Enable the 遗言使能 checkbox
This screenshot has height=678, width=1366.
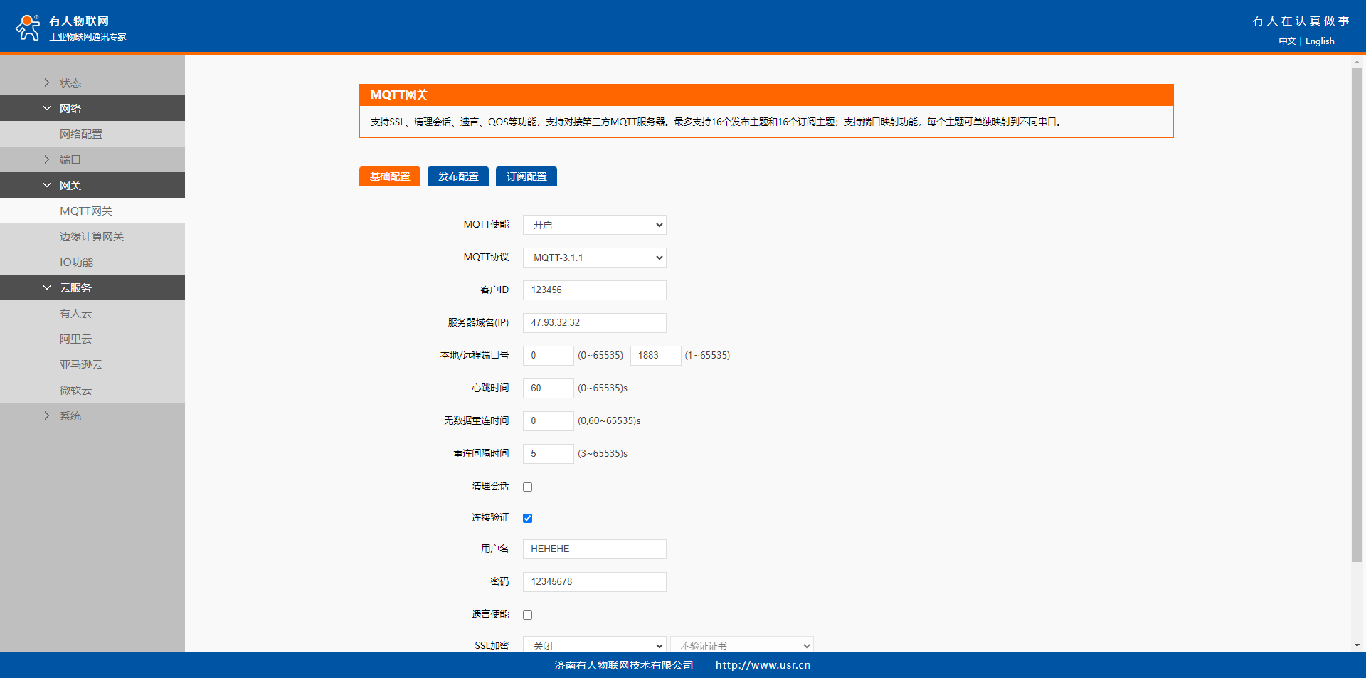pyautogui.click(x=528, y=615)
